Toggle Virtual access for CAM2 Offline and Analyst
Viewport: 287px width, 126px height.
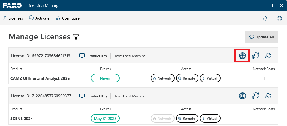[210, 78]
